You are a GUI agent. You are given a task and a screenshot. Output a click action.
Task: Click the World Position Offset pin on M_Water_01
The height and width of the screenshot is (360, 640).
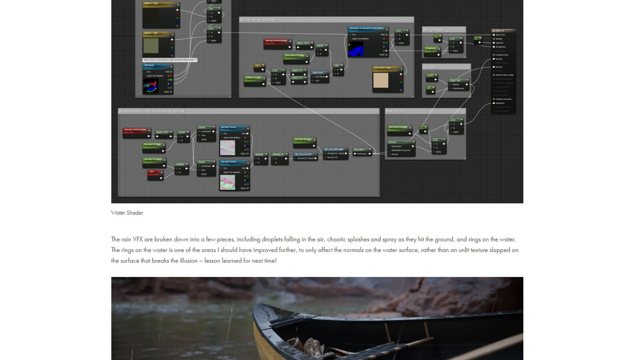coord(494,75)
